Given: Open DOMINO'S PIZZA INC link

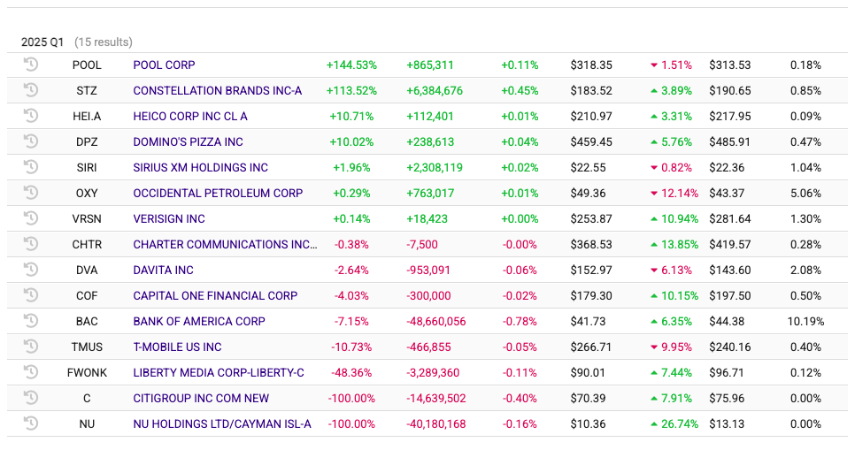Looking at the screenshot, I should [x=188, y=142].
